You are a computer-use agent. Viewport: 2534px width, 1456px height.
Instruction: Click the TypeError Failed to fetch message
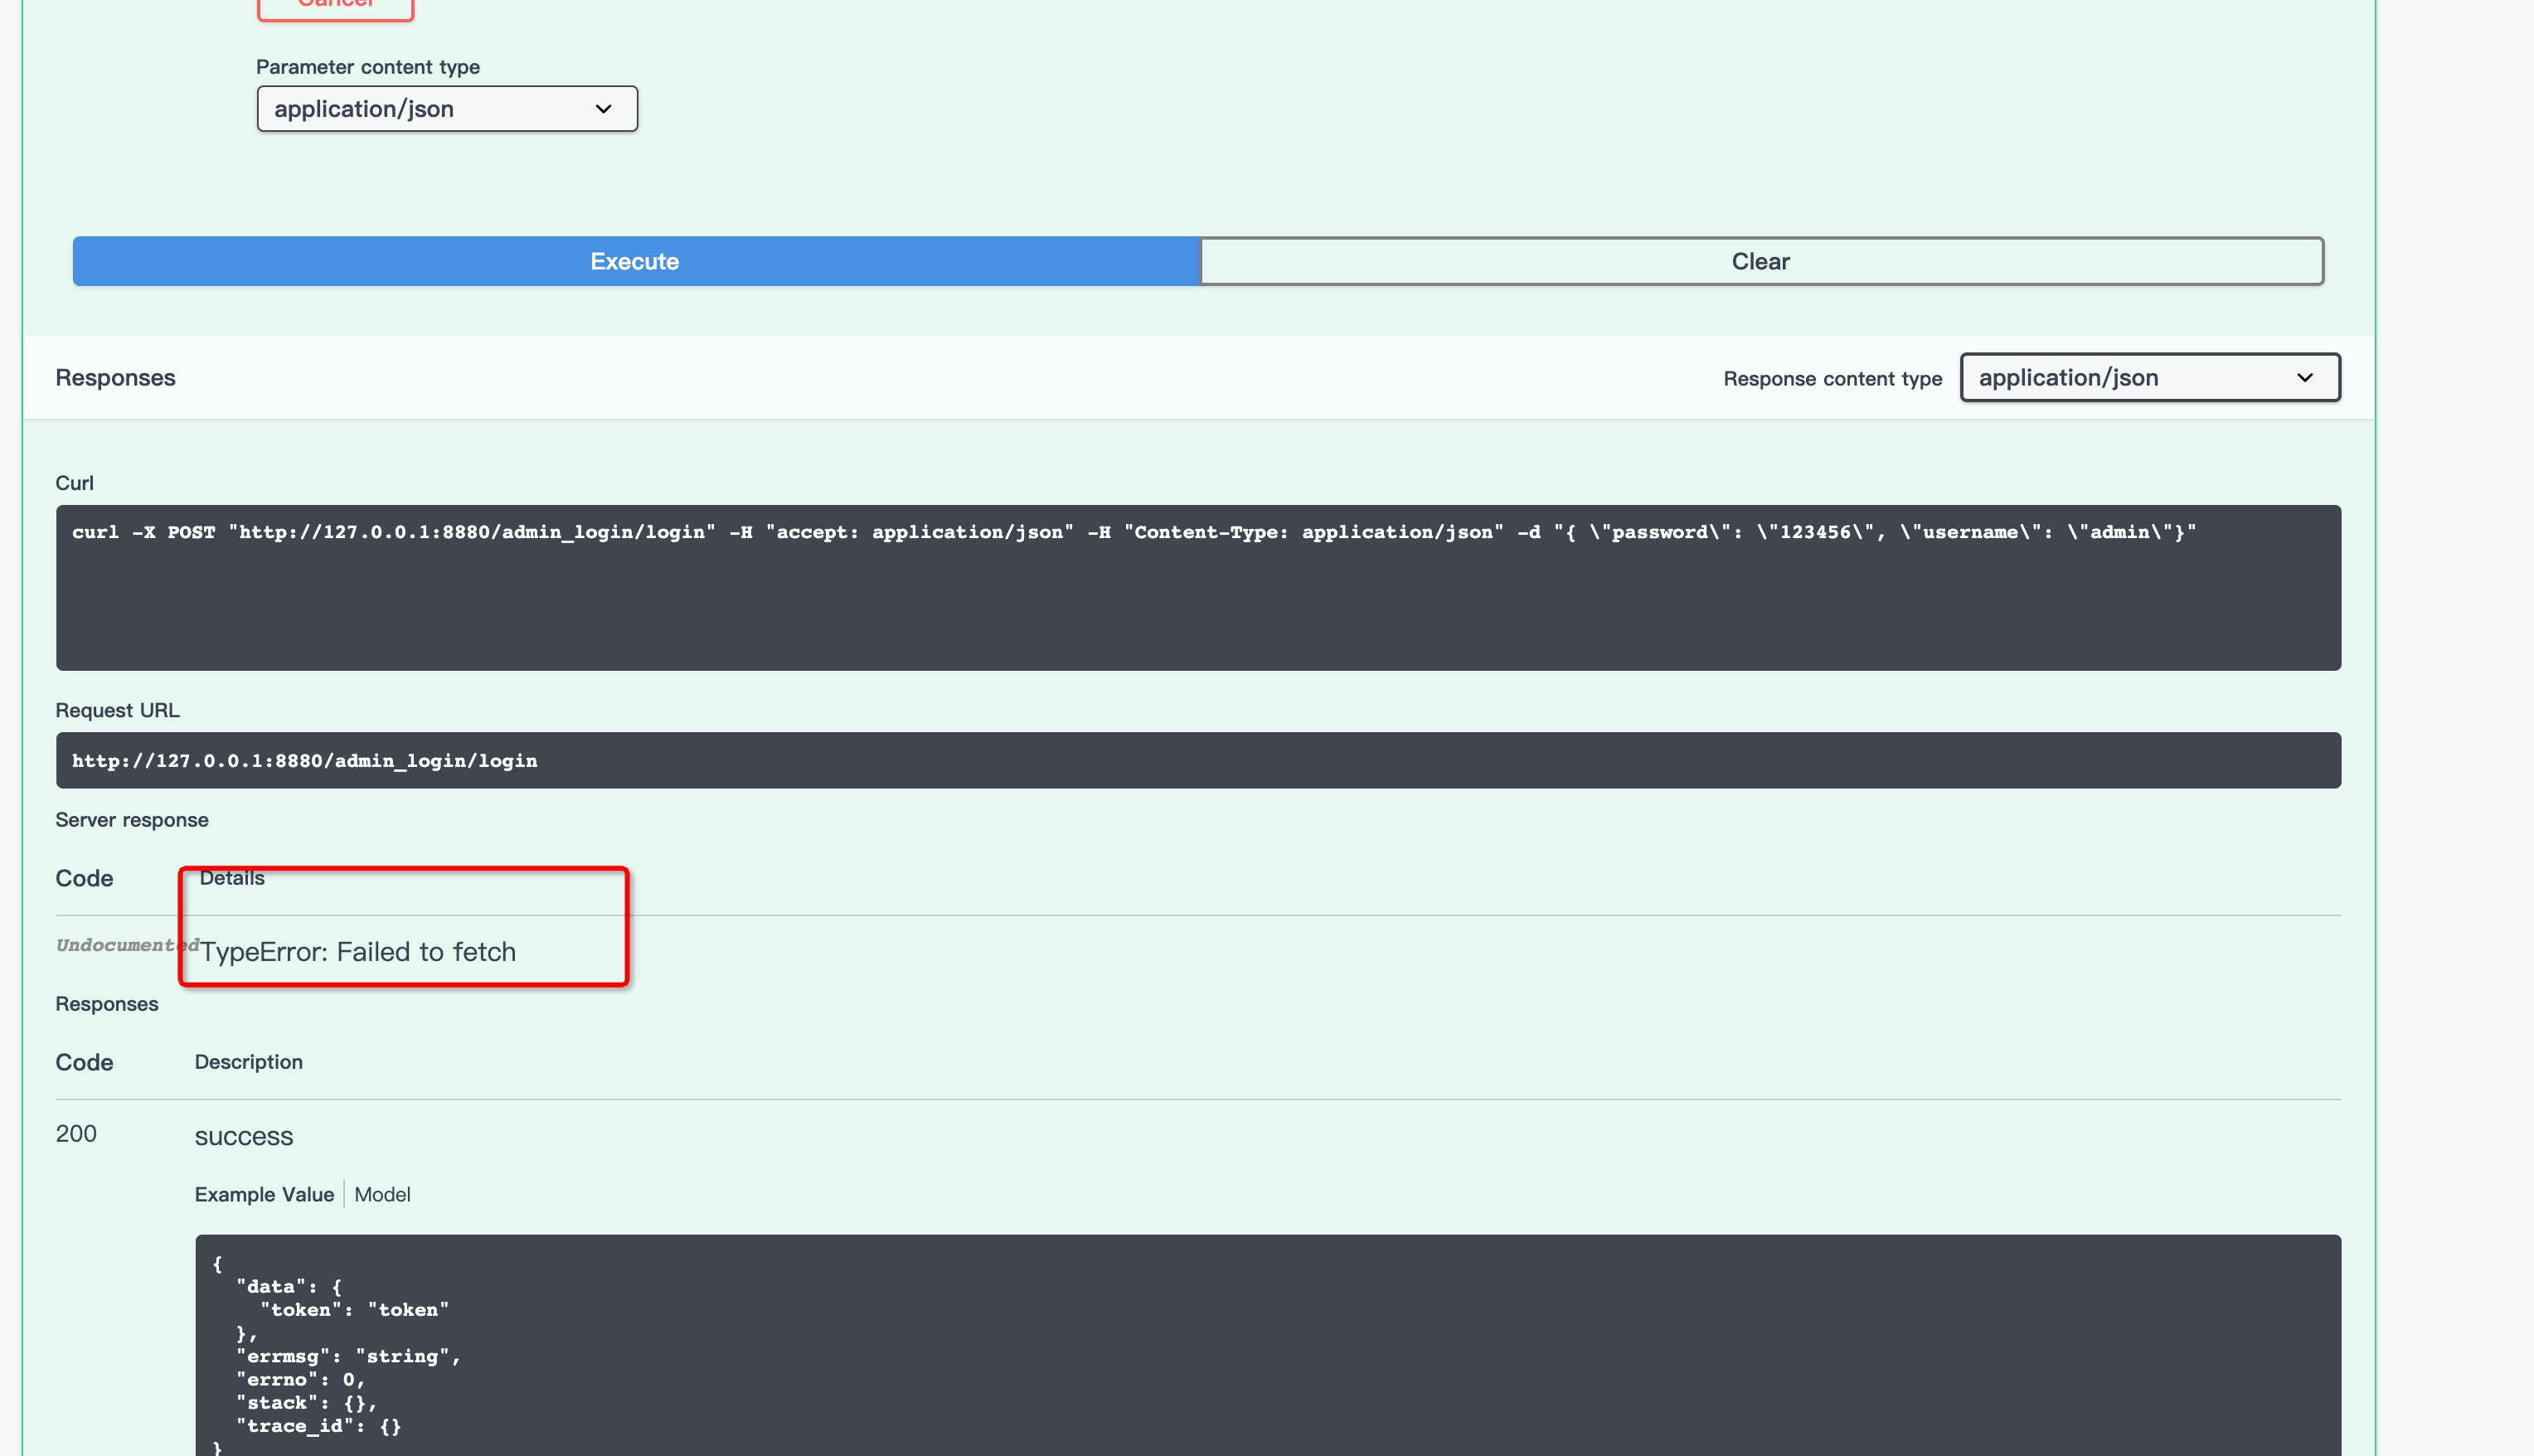(x=358, y=952)
